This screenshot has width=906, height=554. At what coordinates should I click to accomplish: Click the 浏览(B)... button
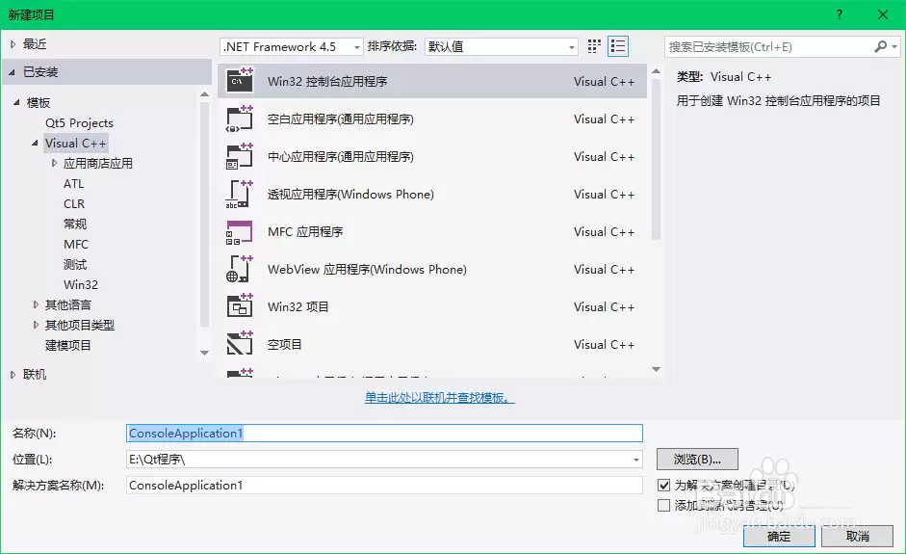pyautogui.click(x=697, y=459)
